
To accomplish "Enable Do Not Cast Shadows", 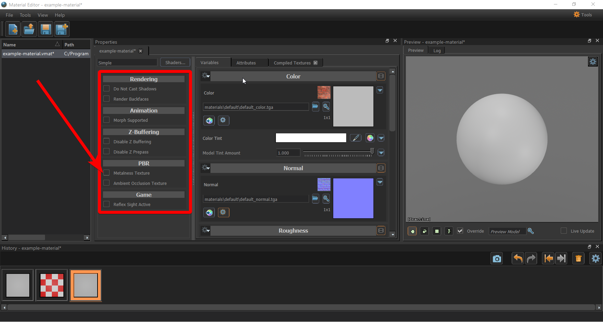I will coord(106,89).
